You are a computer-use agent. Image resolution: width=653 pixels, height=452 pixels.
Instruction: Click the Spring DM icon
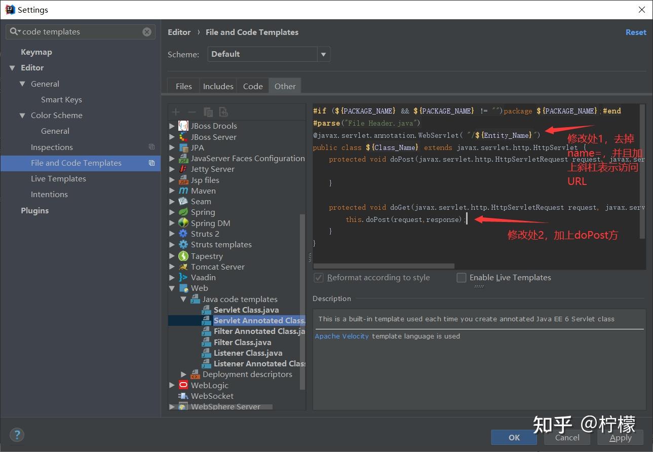click(x=183, y=223)
